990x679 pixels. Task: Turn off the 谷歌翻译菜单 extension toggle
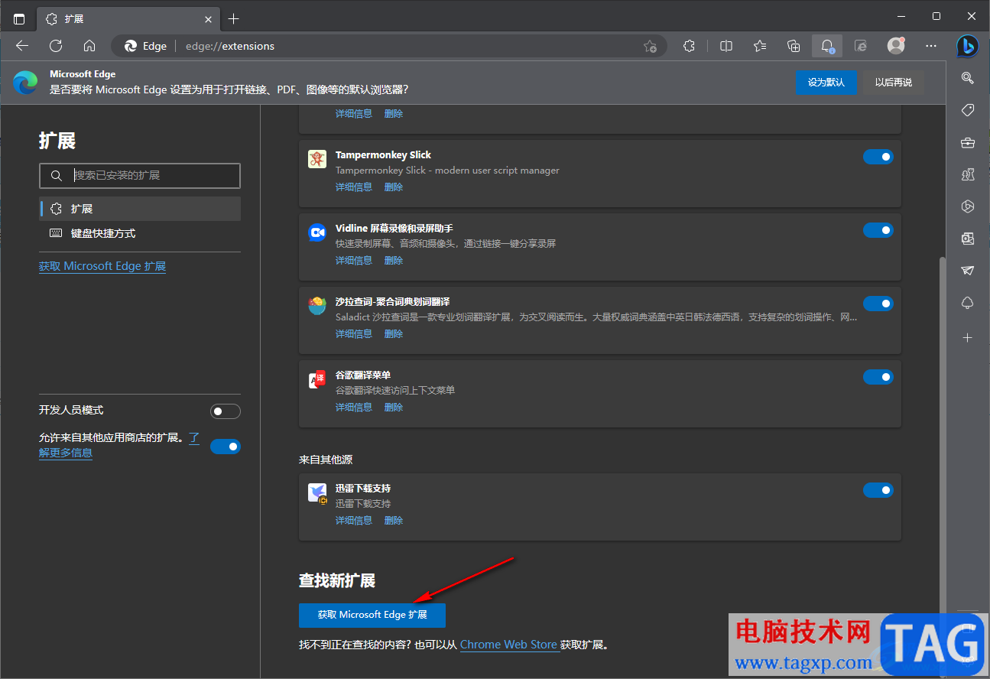pyautogui.click(x=878, y=377)
